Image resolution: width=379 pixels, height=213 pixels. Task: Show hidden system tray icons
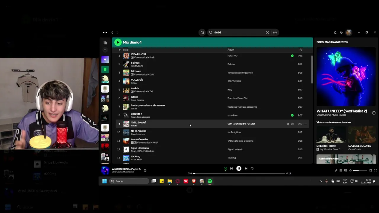pos(321,181)
